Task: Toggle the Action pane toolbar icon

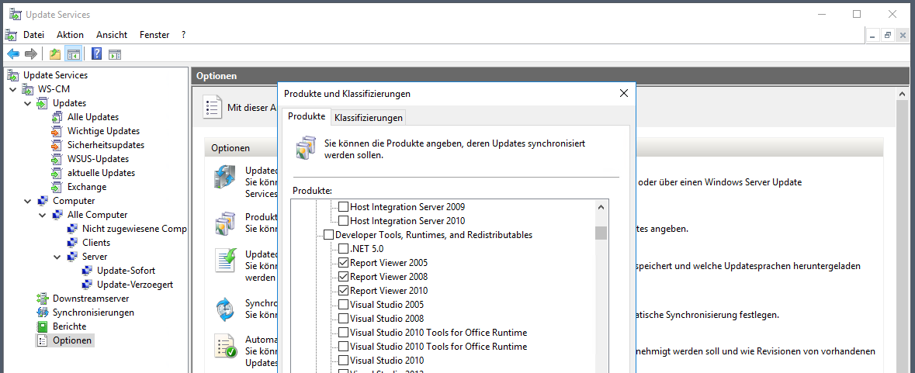Action: pyautogui.click(x=115, y=54)
